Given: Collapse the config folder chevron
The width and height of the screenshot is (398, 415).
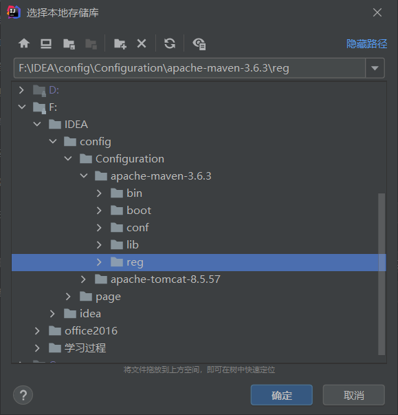Looking at the screenshot, I should (53, 141).
